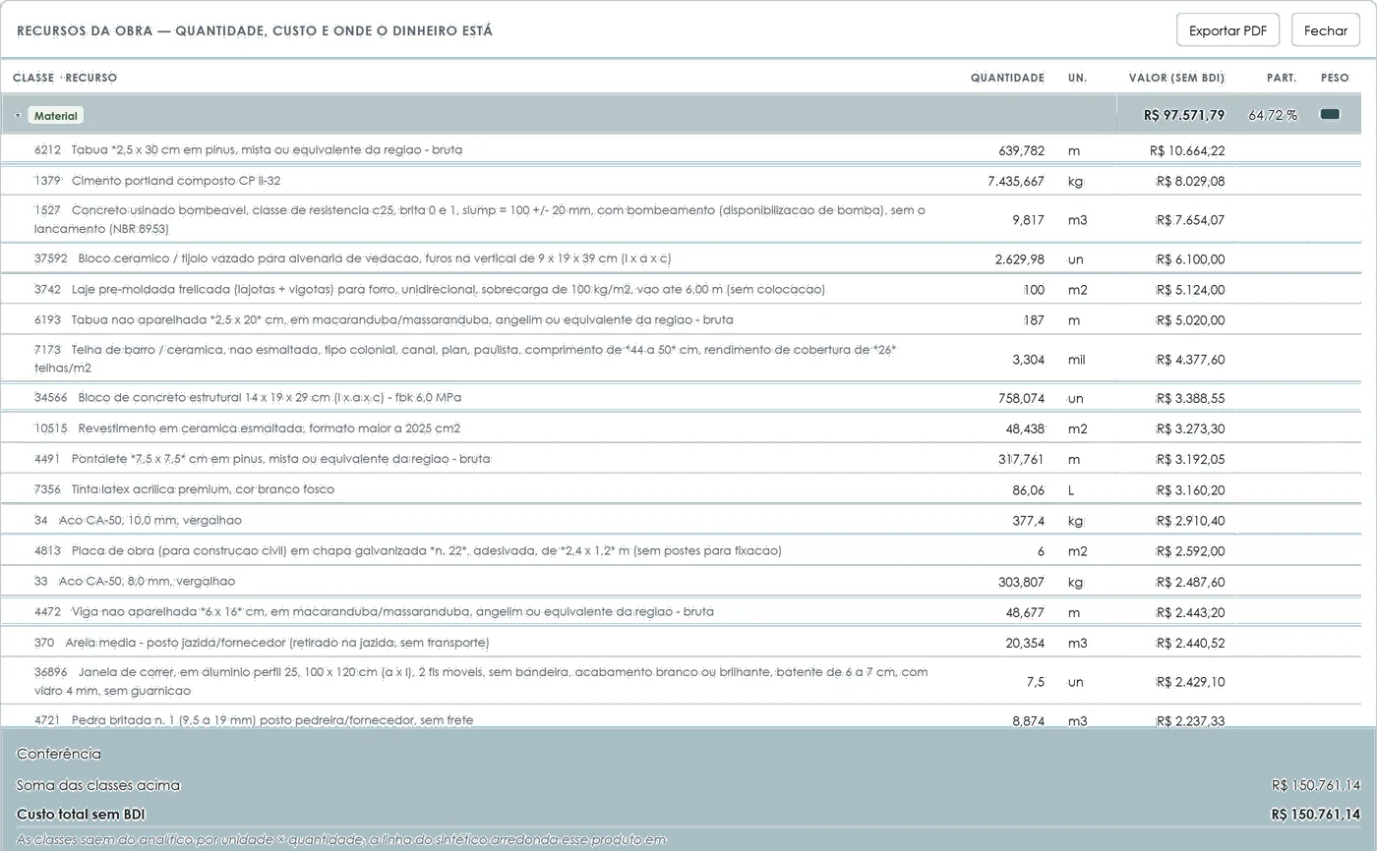Collapse the Material class group chevron
The height and width of the screenshot is (851, 1377).
pyautogui.click(x=18, y=116)
